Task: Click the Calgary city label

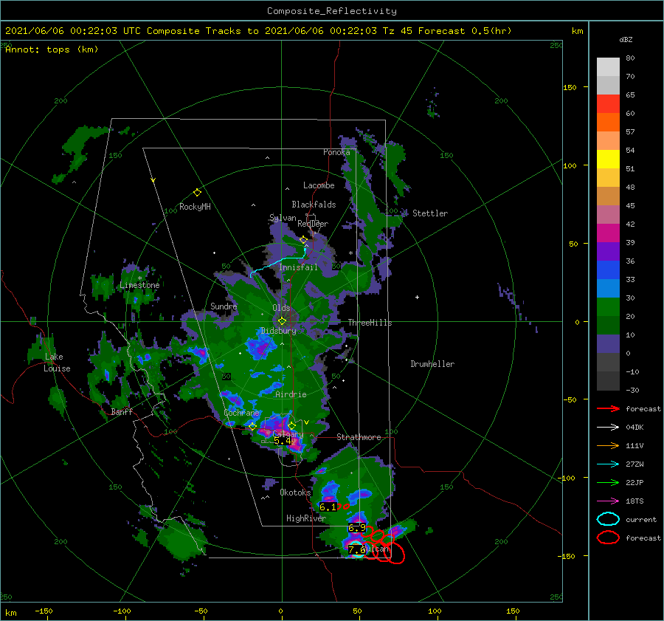Action: pos(288,434)
